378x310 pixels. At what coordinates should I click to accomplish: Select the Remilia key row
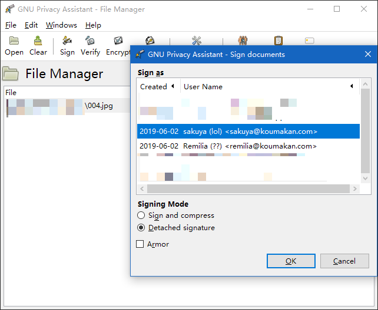pos(247,146)
